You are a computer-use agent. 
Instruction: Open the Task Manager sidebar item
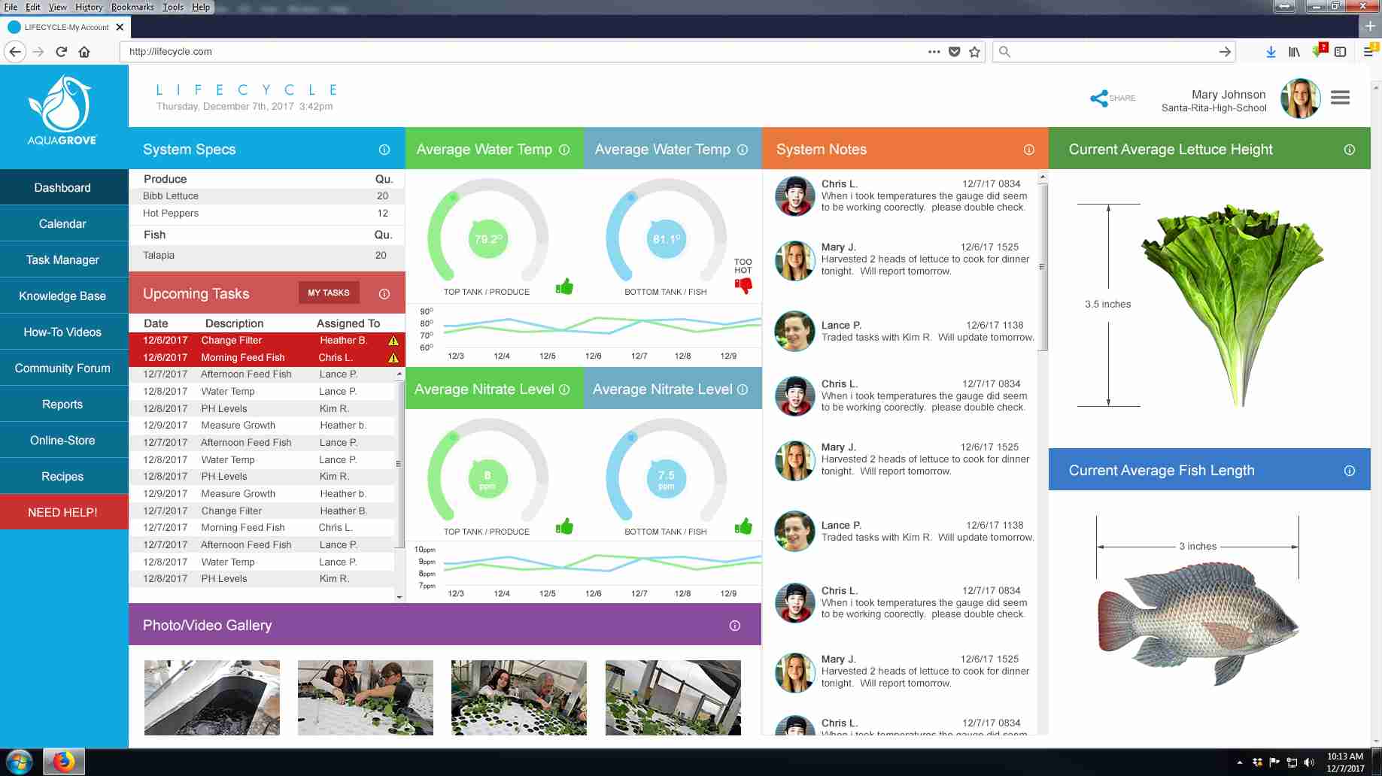pos(63,260)
